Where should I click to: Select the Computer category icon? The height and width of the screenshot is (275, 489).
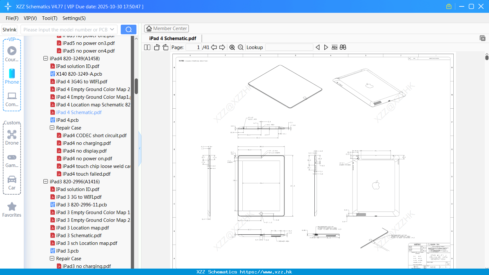coord(12,99)
